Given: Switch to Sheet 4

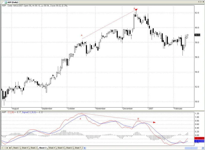Looking at the screenshot, I should 52,148.
